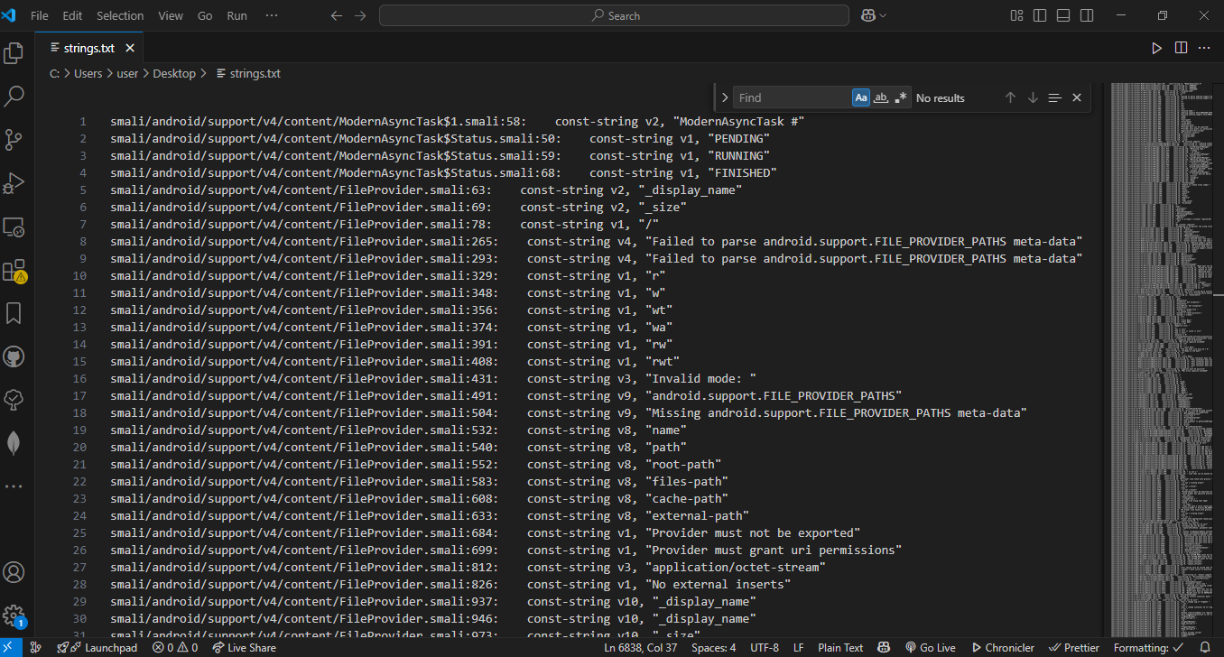
Task: Click Users breadcrumb folder
Action: point(88,73)
